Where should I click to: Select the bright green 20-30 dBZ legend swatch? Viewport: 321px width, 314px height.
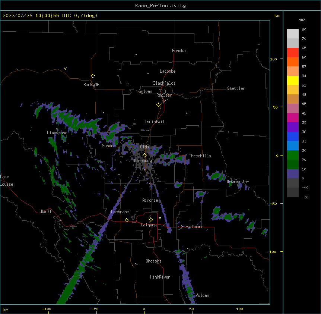click(293, 155)
